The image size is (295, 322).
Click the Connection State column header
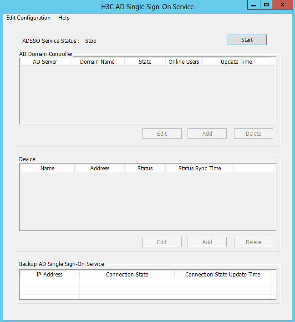[127, 275]
